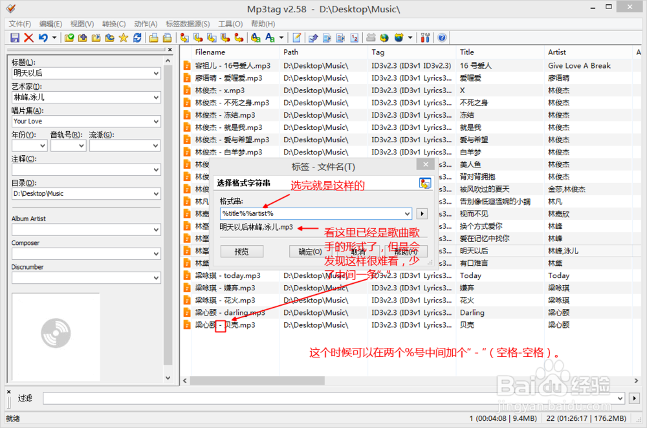This screenshot has width=647, height=428.
Task: Expand the 标题 title dropdown
Action: click(156, 74)
